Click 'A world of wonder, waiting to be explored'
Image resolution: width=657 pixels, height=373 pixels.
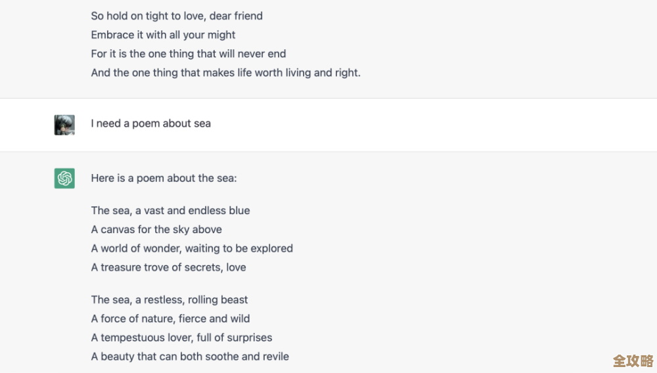coord(192,249)
